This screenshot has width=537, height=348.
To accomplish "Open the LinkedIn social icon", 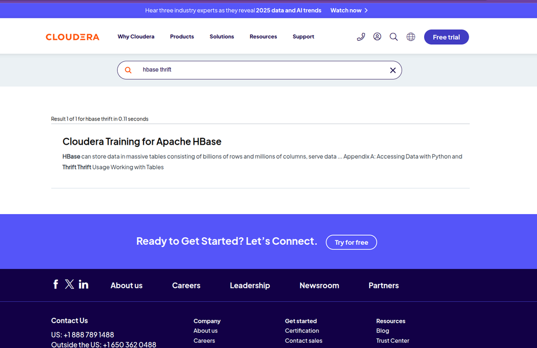I will [x=83, y=285].
